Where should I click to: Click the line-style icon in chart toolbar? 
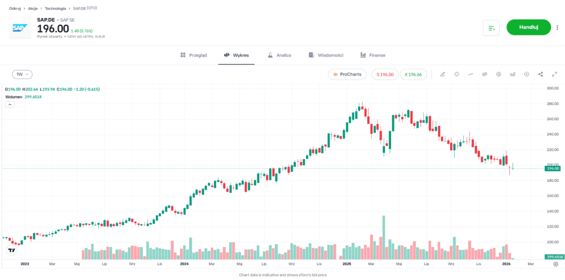(x=471, y=74)
